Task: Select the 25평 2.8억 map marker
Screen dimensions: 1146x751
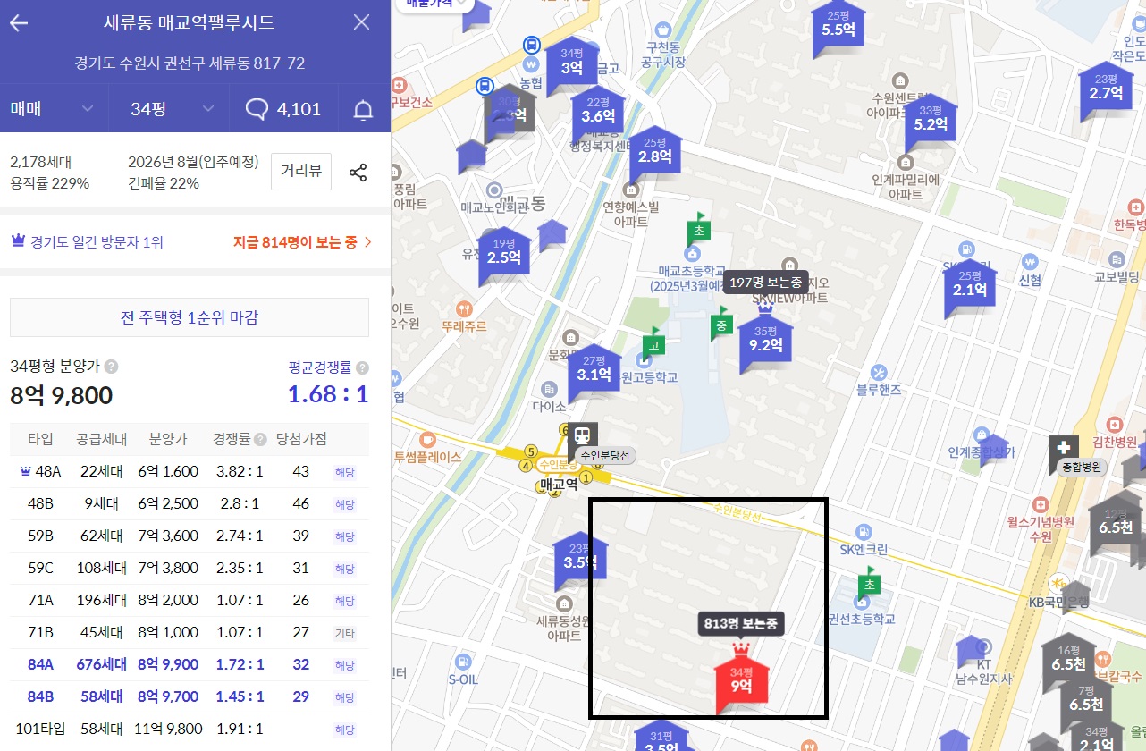Action: coord(654,153)
